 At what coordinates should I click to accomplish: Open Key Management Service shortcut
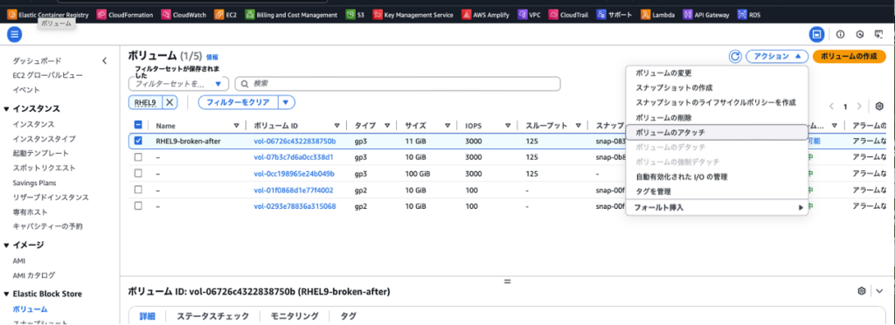(x=413, y=15)
